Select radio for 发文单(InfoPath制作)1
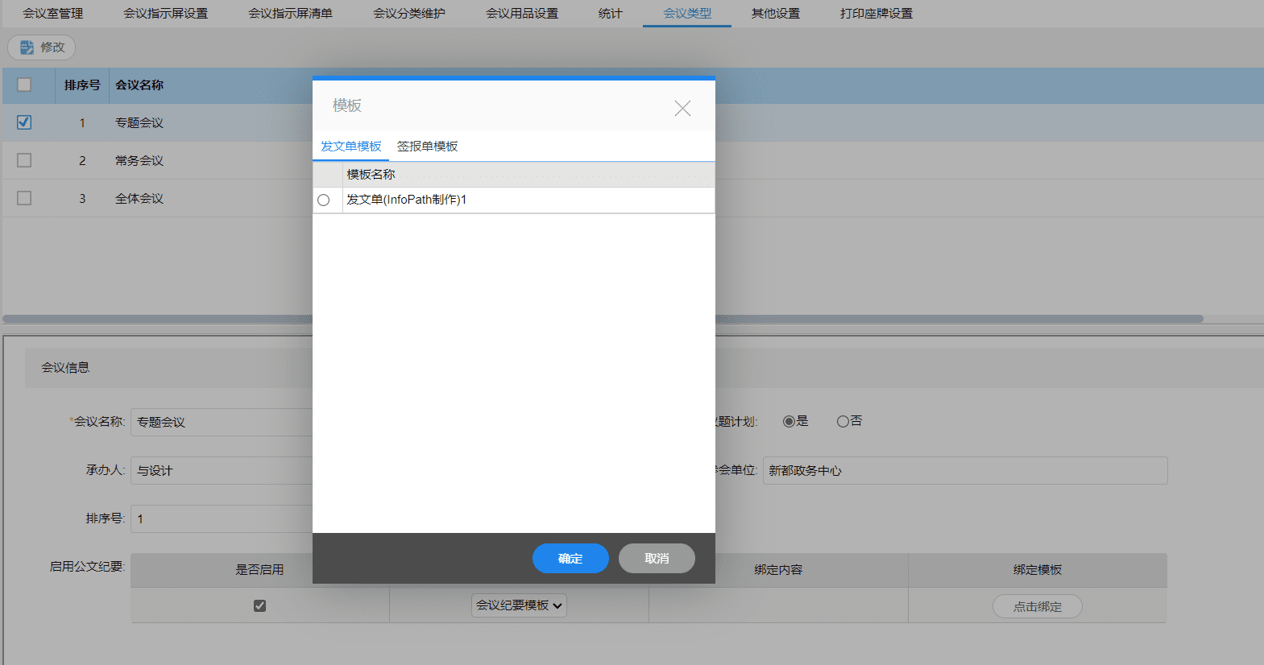This screenshot has width=1264, height=665. (x=324, y=200)
